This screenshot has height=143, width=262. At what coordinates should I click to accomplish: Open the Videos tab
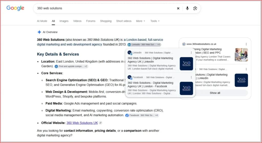pyautogui.click(x=77, y=21)
